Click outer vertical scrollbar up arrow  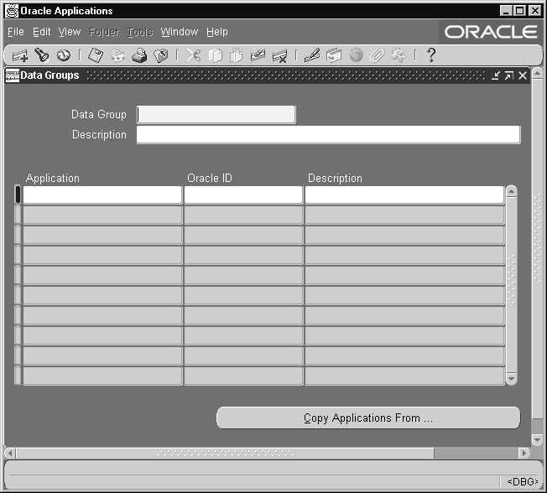pyautogui.click(x=538, y=73)
